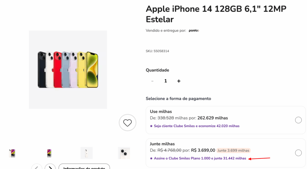Increase quantity with the plus button
This screenshot has width=307, height=169.
coord(179,81)
